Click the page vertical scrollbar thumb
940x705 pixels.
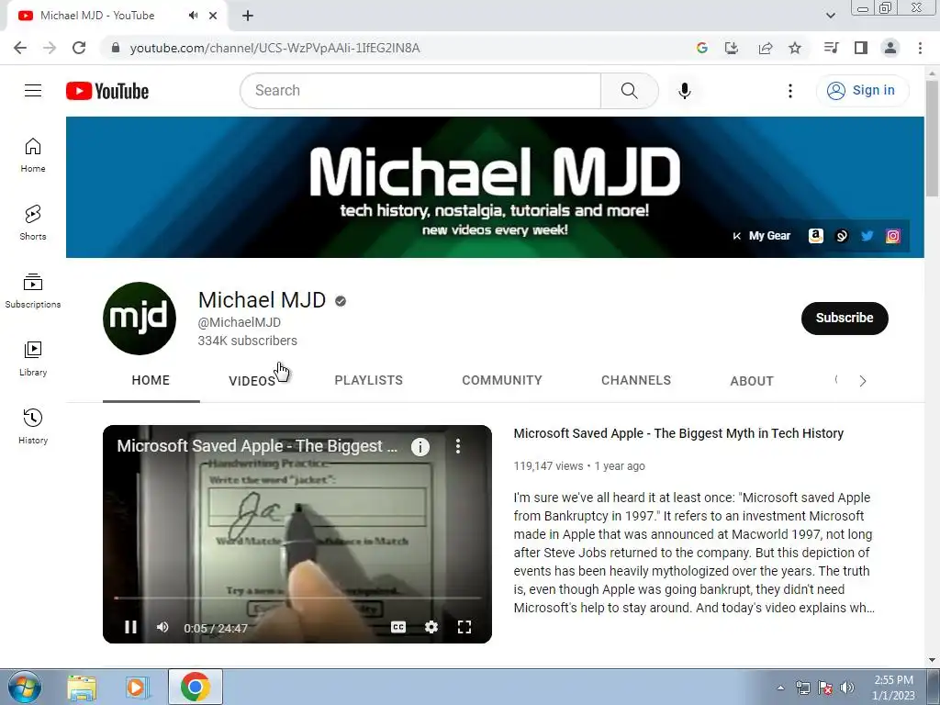point(932,138)
